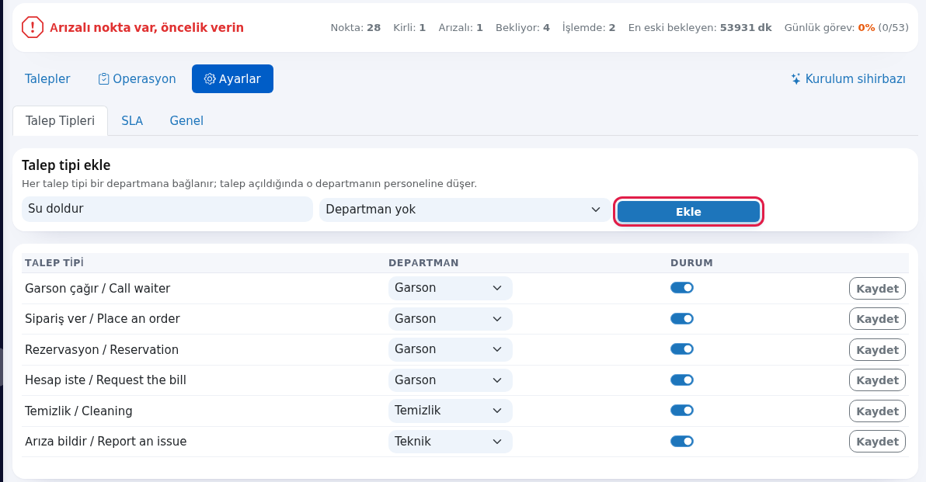Click the 'Arızalı nokta var, öncelik verin' alert text
This screenshot has height=482, width=926.
tap(147, 28)
